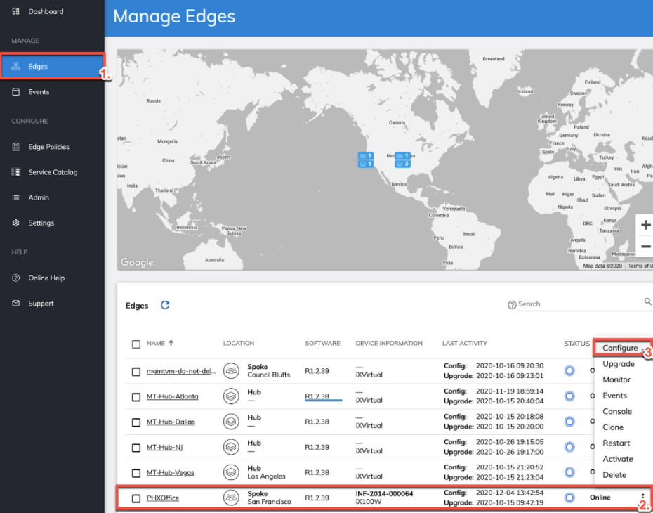Click the Service Catalog icon
This screenshot has height=513, width=653.
(16, 172)
